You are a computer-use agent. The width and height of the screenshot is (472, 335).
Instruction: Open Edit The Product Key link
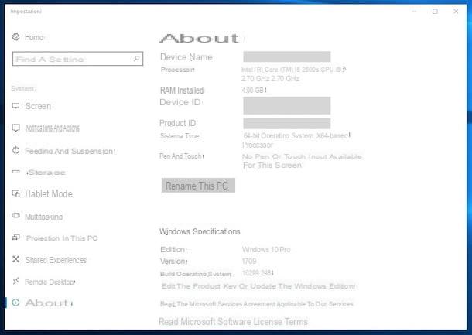click(258, 286)
